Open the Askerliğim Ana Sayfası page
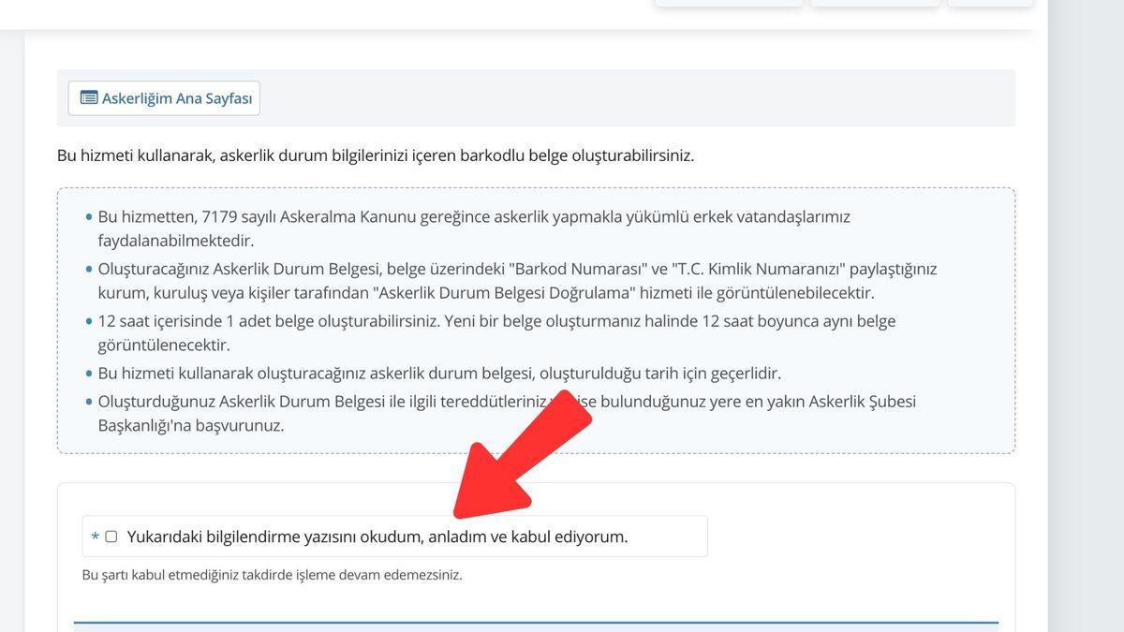 click(x=164, y=97)
